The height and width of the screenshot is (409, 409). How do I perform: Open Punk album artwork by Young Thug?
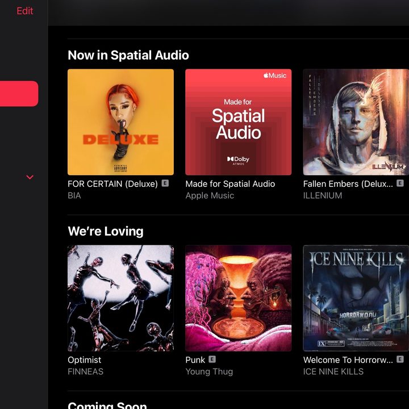click(239, 298)
